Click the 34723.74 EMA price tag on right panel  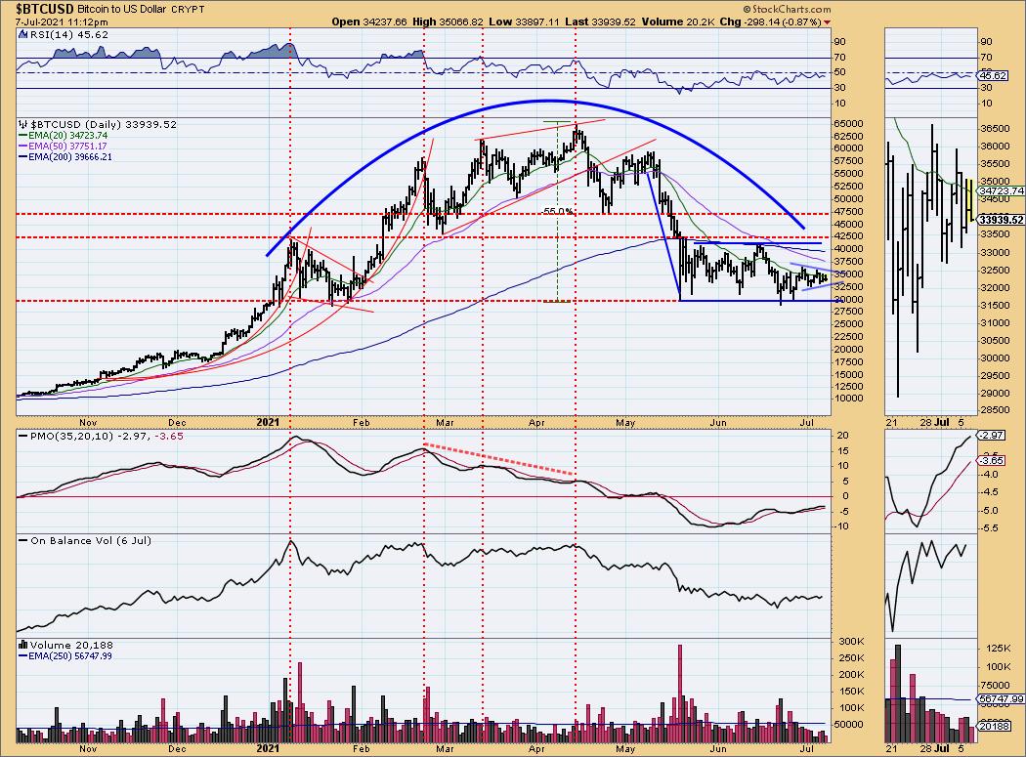(x=1000, y=191)
